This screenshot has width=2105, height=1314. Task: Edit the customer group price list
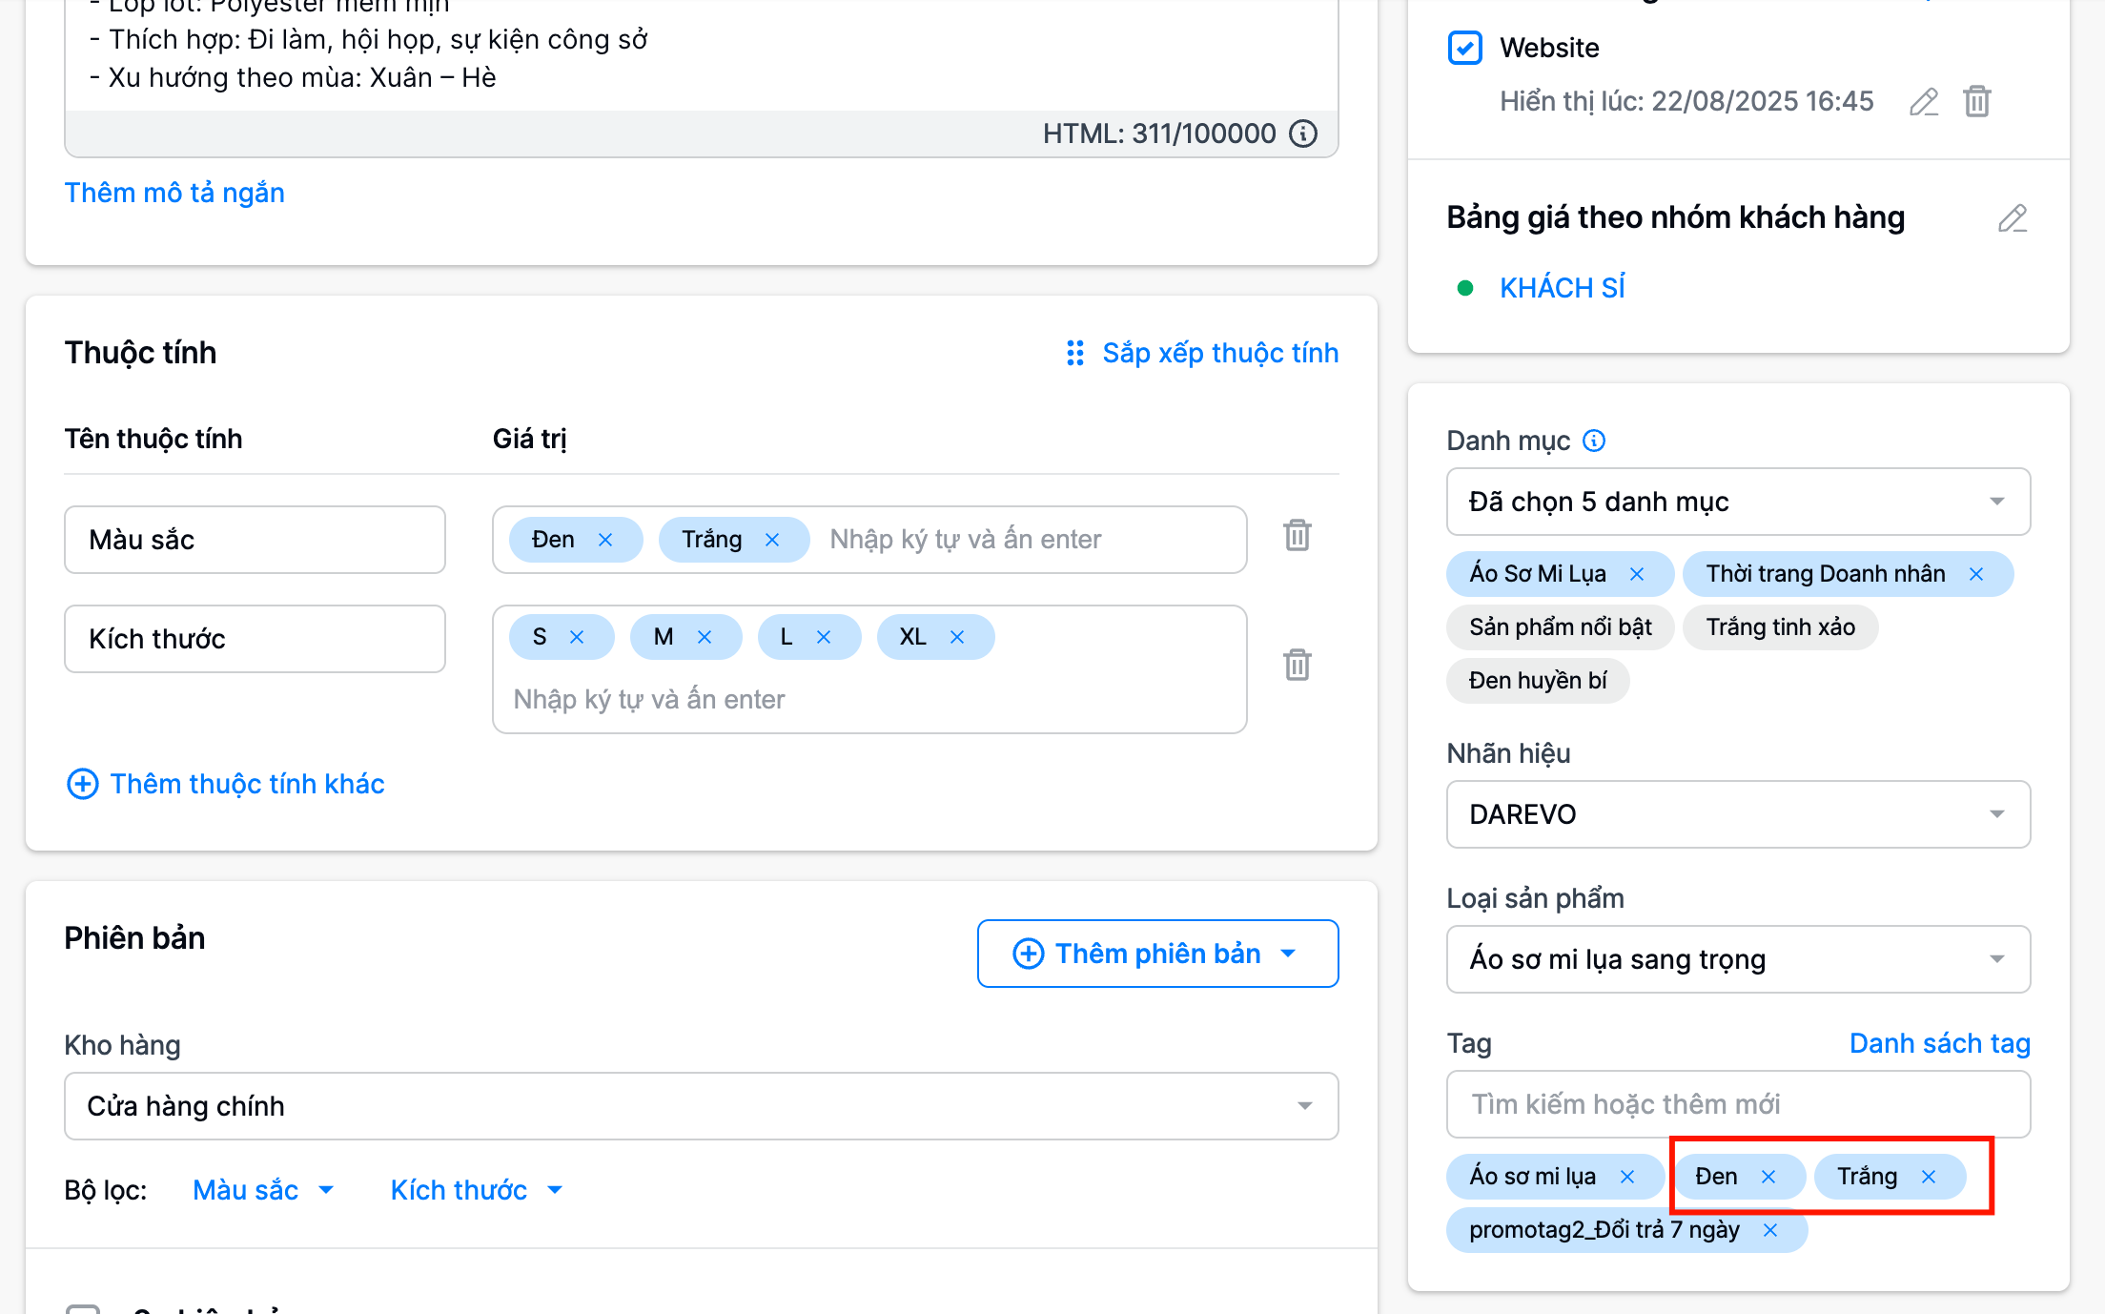point(2012,218)
